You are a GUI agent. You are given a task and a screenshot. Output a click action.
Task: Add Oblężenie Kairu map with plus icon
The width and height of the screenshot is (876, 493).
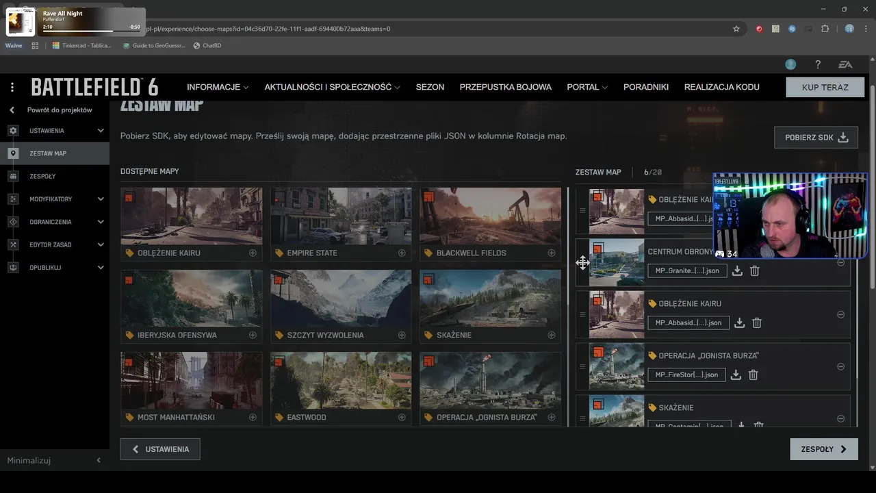point(253,253)
